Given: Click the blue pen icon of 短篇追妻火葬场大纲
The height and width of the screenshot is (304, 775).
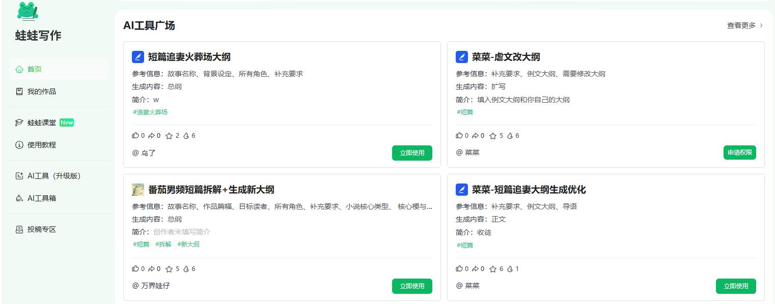Looking at the screenshot, I should (138, 57).
